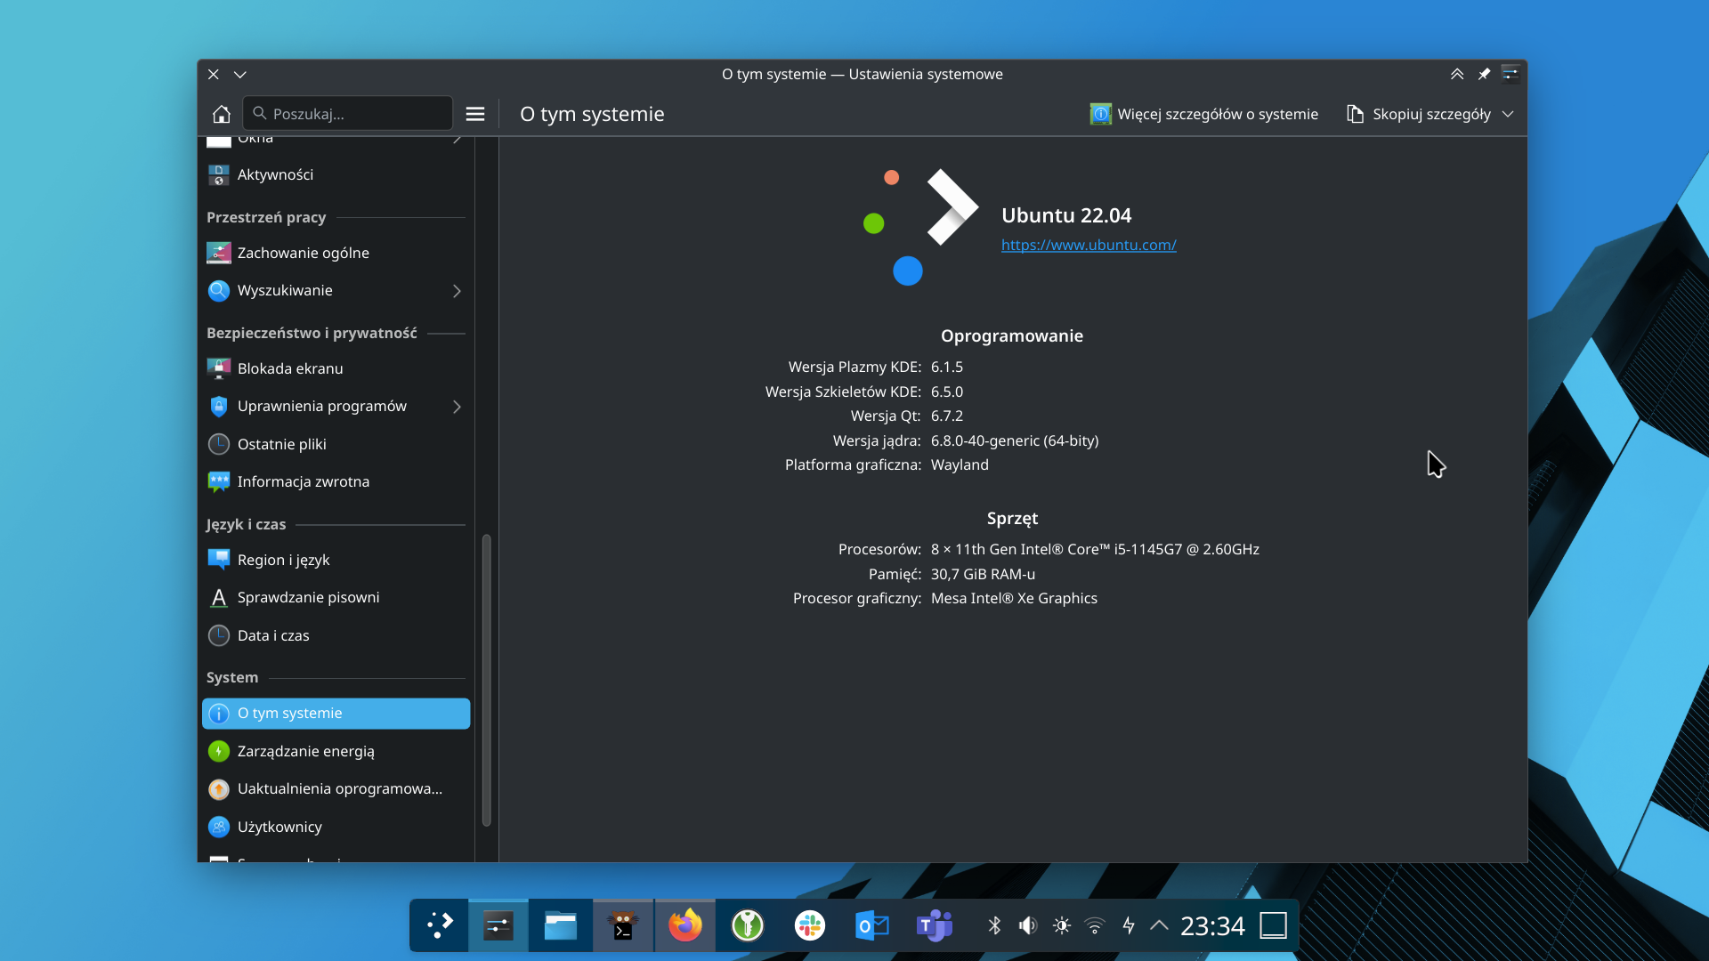Open Microsoft Teams from the panel
The height and width of the screenshot is (961, 1709).
click(x=935, y=925)
